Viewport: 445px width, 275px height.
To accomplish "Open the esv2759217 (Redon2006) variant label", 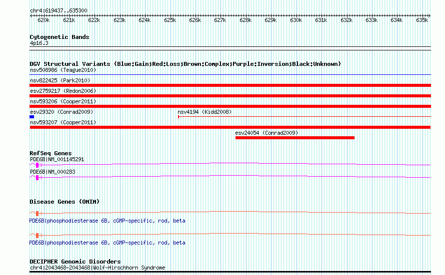I will [x=63, y=91].
